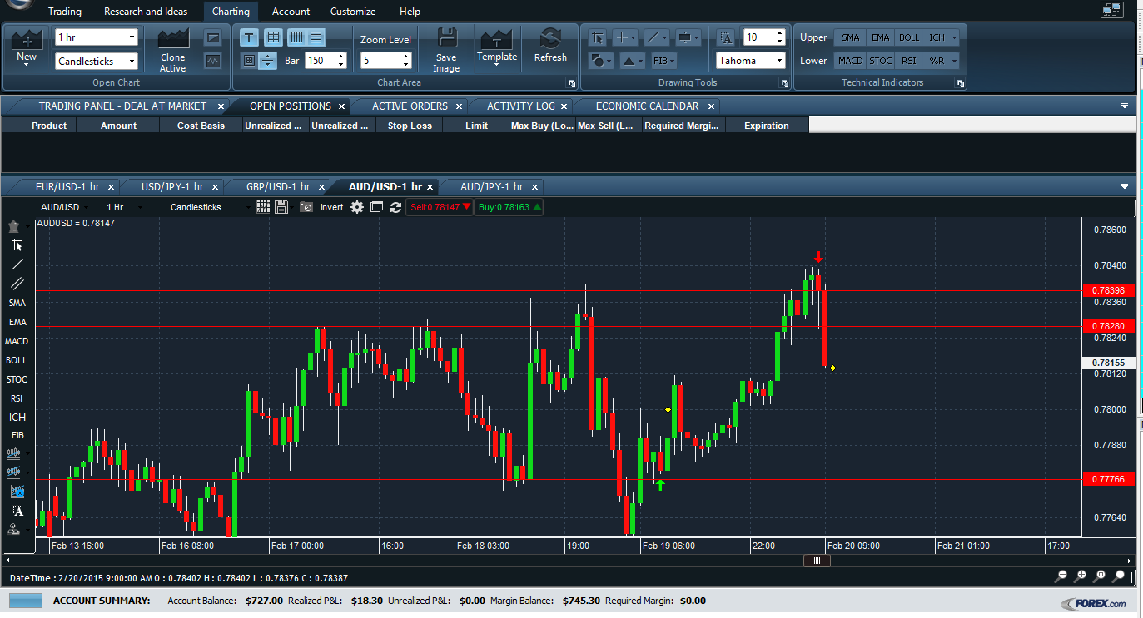Increase the Zoom Level stepper value
The height and width of the screenshot is (618, 1143).
[406, 57]
